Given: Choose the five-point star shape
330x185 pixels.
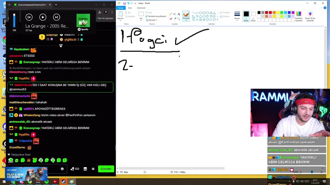Looking at the screenshot, I should (200, 20).
